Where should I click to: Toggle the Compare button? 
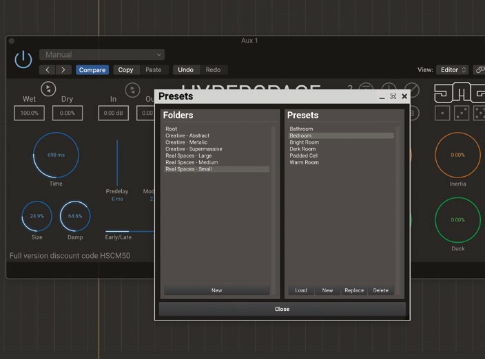[x=92, y=69]
